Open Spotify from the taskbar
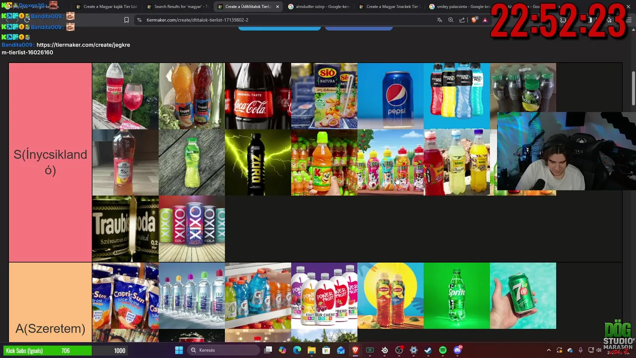The height and width of the screenshot is (358, 636). tap(443, 350)
